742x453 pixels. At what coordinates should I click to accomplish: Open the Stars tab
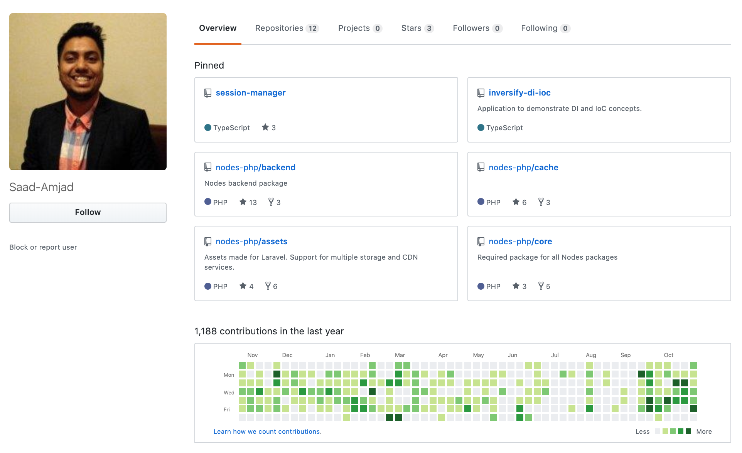417,28
